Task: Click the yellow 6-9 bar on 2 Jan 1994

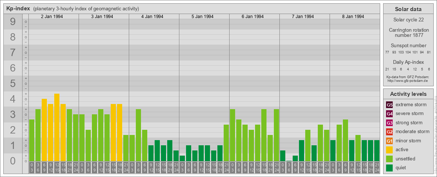Action: click(44, 130)
